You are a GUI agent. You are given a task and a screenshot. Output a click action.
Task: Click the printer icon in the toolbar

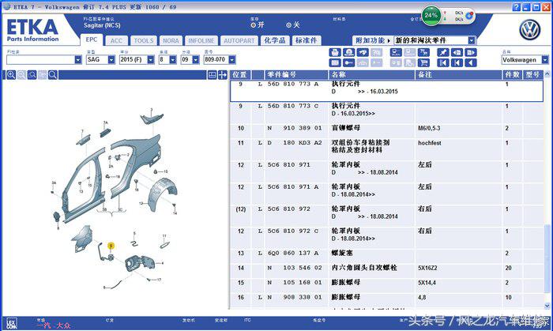click(x=335, y=52)
